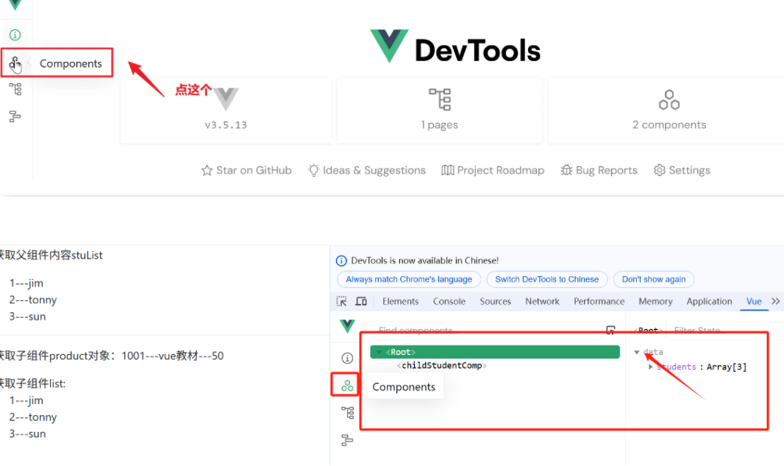This screenshot has height=466, width=784.
Task: Select the <Root> component row
Action: [495, 352]
